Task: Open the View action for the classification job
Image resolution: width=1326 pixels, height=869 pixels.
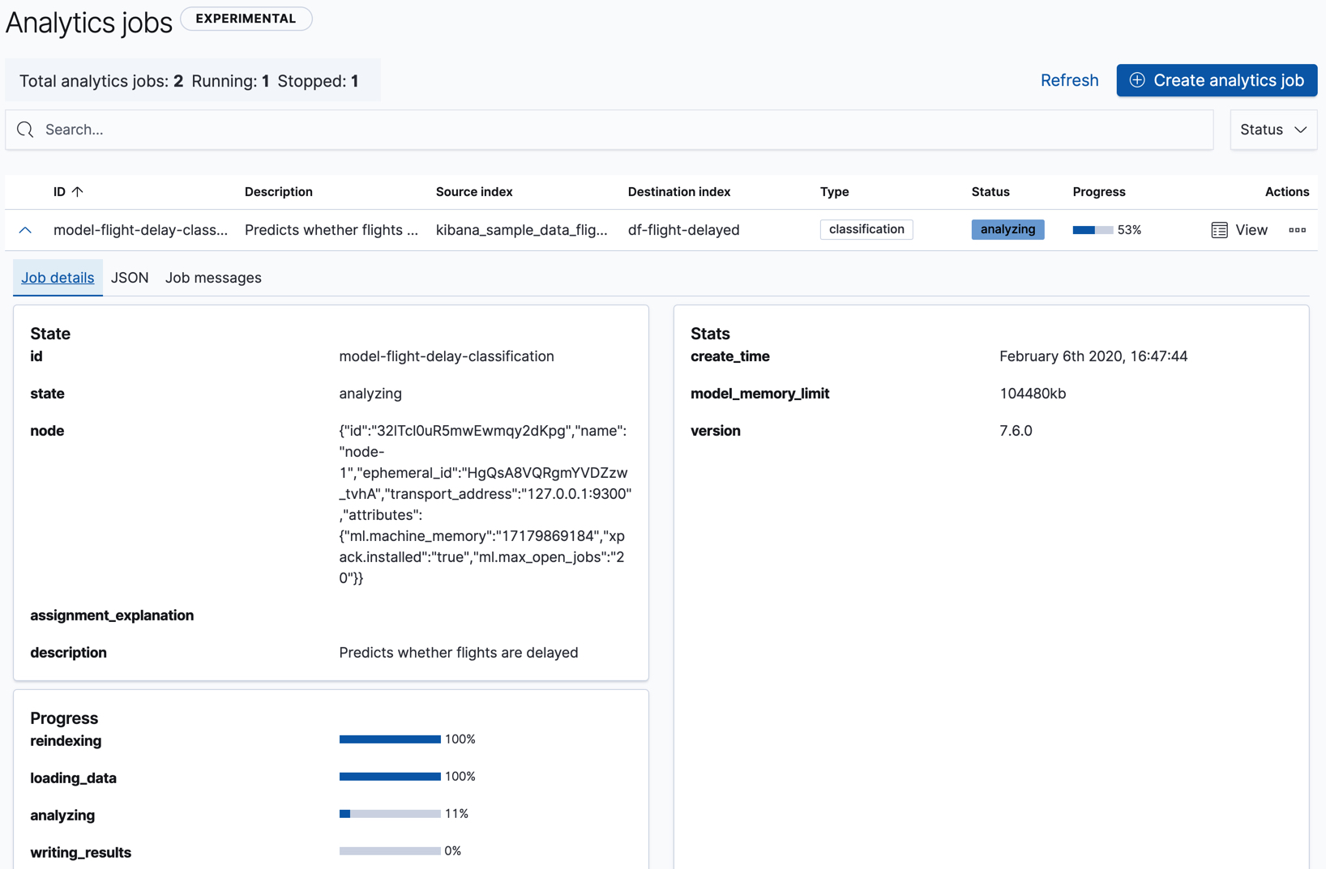Action: pyautogui.click(x=1238, y=230)
